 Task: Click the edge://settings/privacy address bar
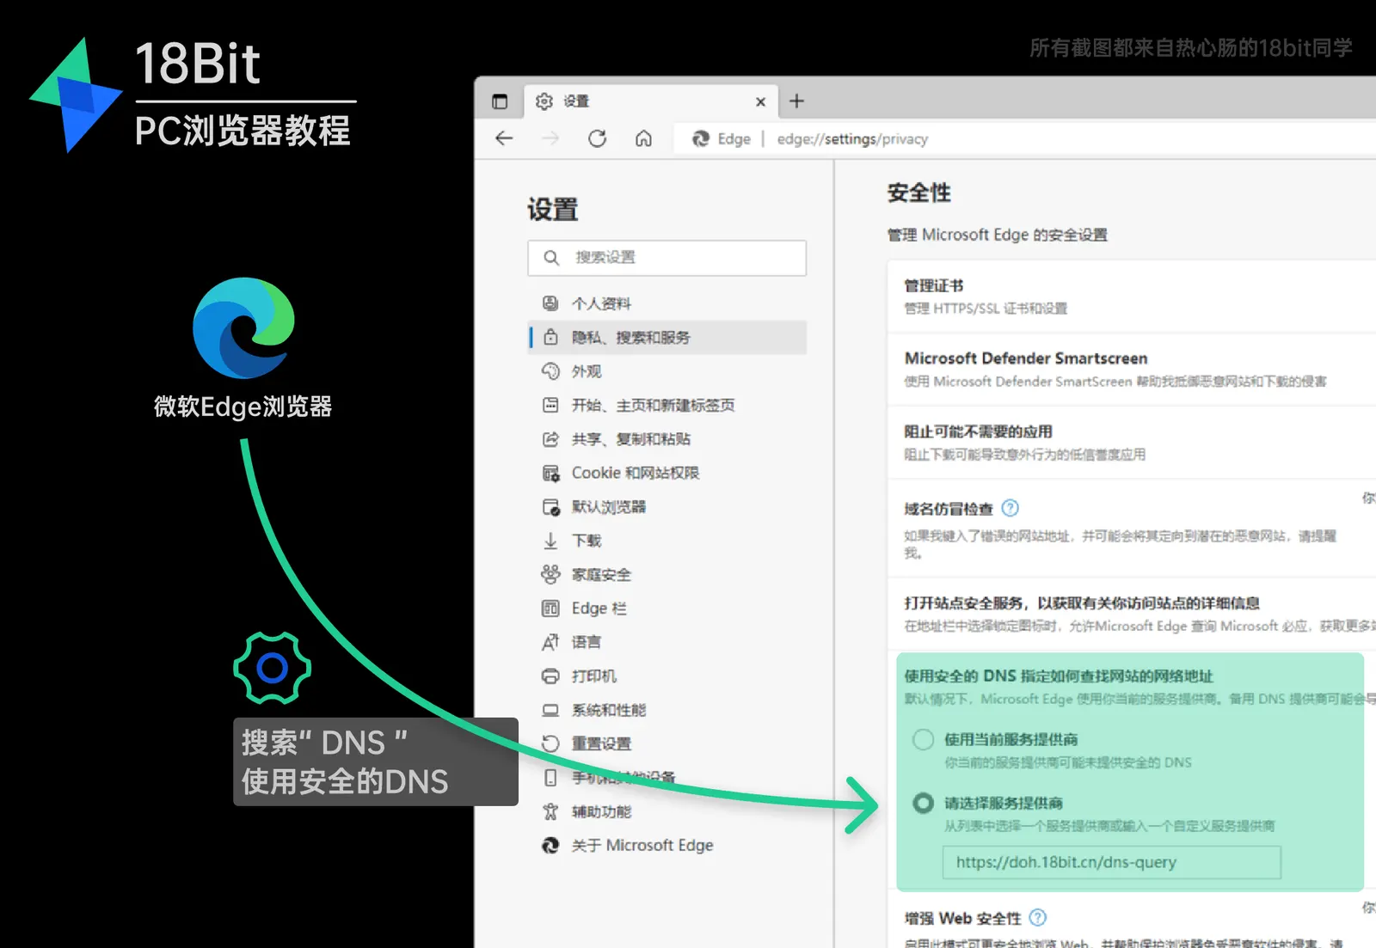point(1023,139)
